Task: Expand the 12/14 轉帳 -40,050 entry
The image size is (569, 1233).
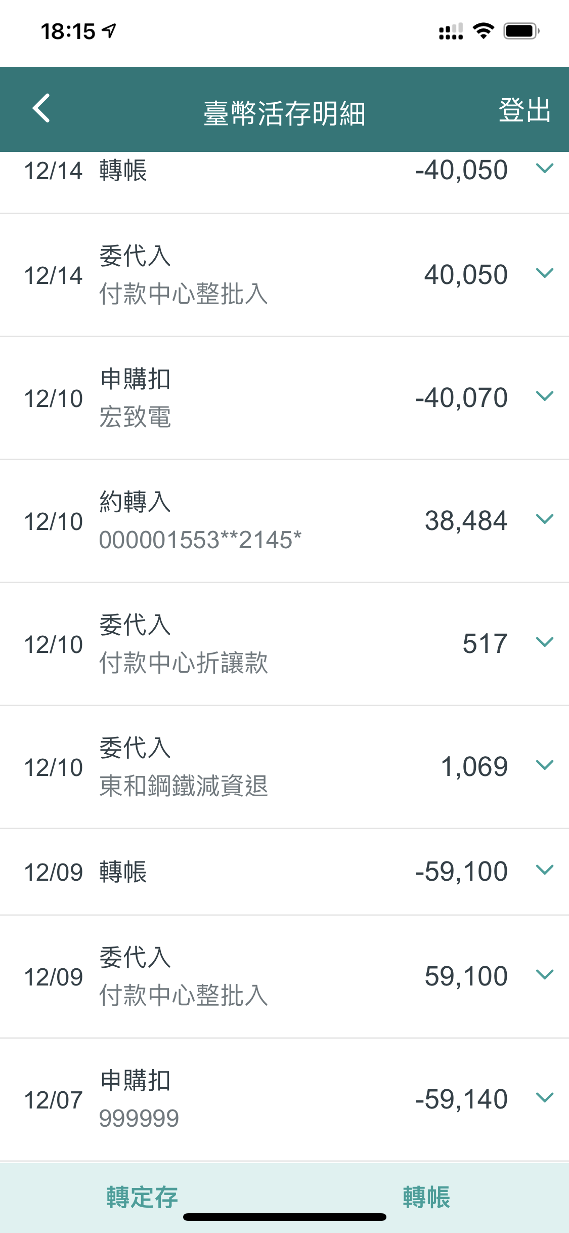Action: pyautogui.click(x=544, y=169)
